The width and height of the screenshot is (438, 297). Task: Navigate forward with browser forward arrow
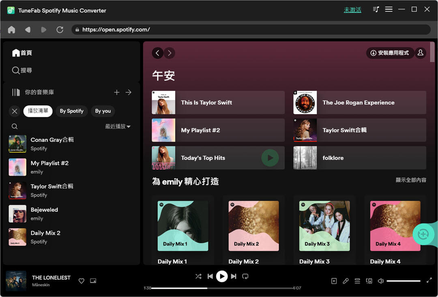(43, 30)
